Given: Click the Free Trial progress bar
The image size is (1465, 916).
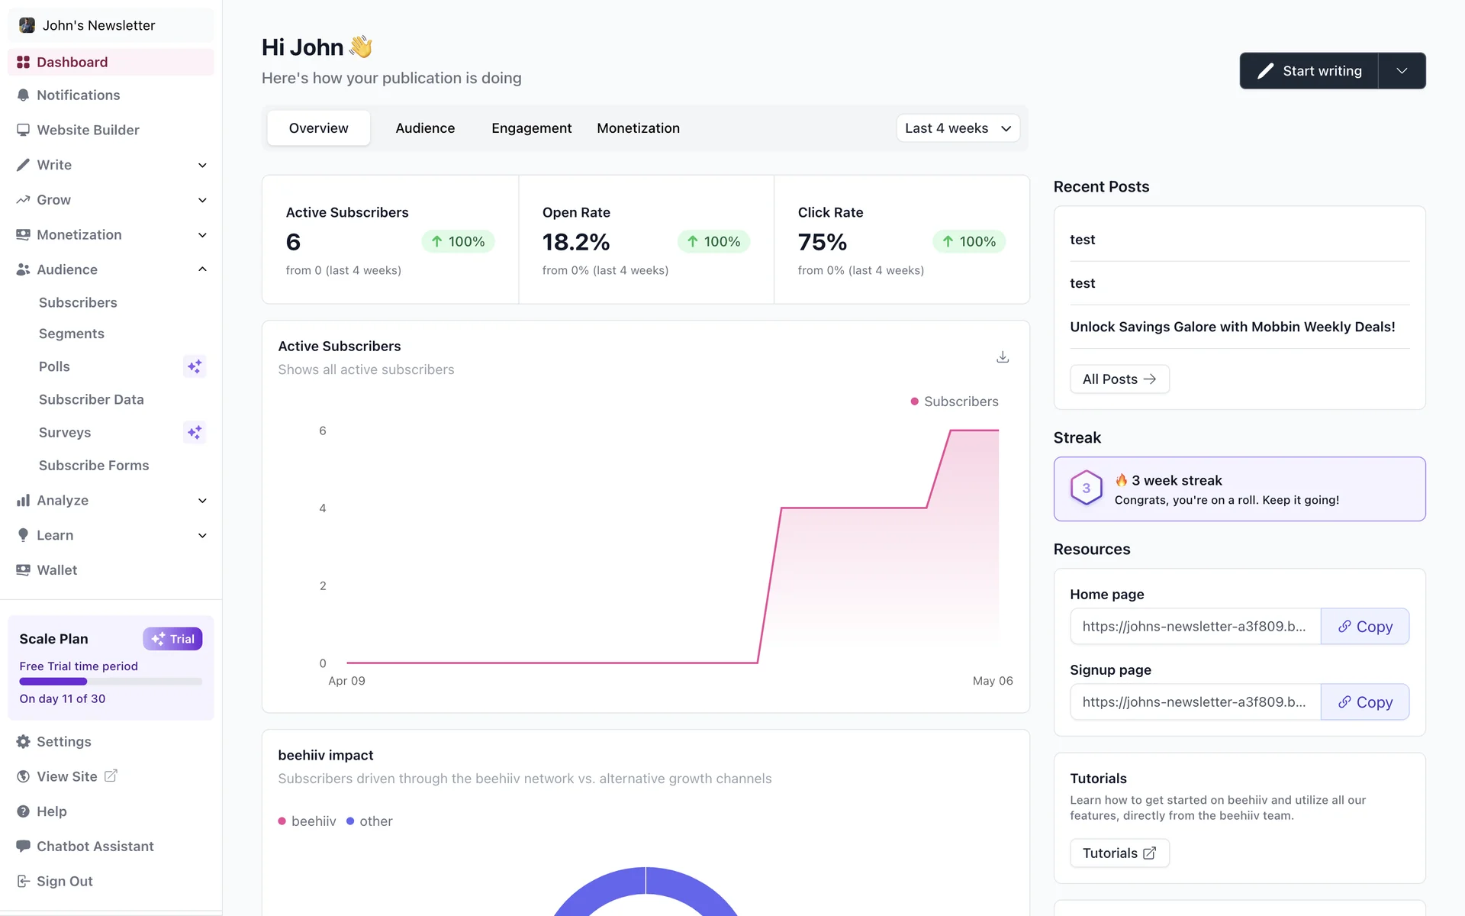Looking at the screenshot, I should (x=111, y=682).
